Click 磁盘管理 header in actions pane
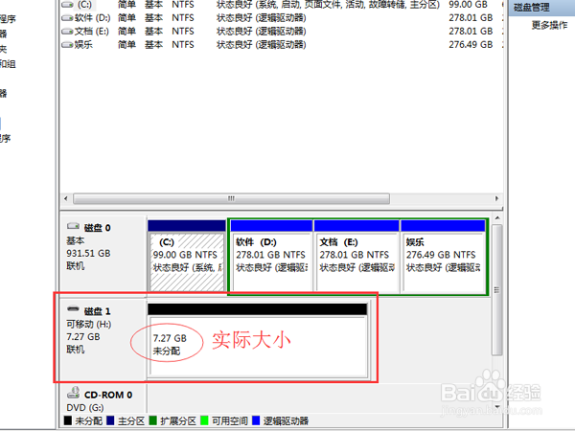Image resolution: width=575 pixels, height=431 pixels. click(541, 8)
